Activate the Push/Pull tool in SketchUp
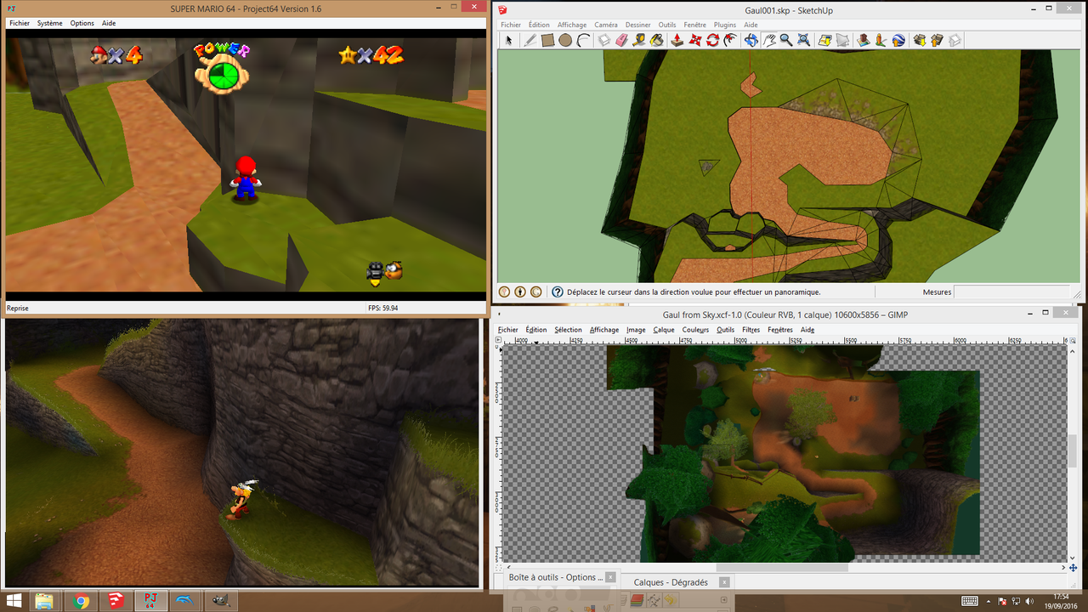Viewport: 1088px width, 612px height. point(677,40)
